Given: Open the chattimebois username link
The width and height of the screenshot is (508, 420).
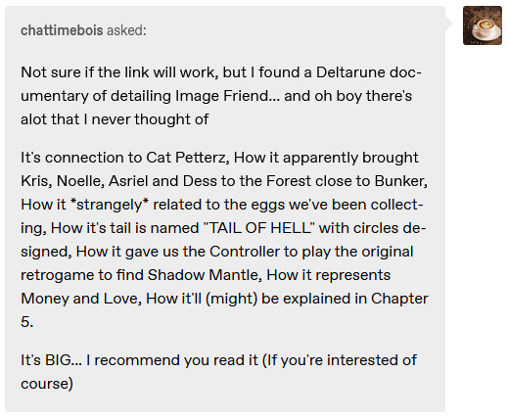Looking at the screenshot, I should coord(62,30).
